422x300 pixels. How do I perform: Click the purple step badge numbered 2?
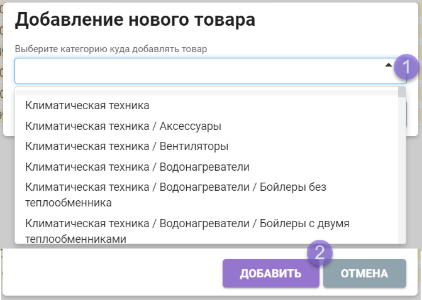coord(319,252)
